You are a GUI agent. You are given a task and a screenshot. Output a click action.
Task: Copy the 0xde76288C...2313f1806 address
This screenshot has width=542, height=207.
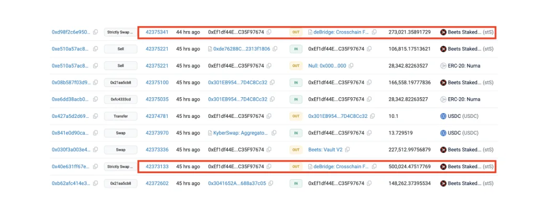tap(275, 49)
